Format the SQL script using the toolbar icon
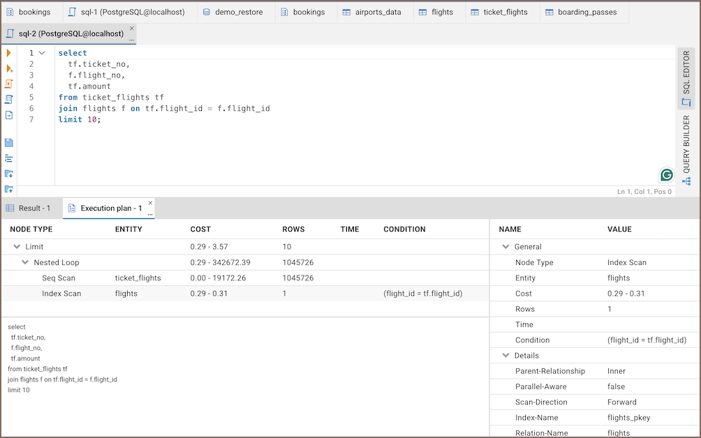 [x=9, y=158]
